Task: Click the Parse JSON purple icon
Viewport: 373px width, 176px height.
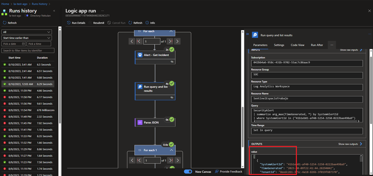Action: click(140, 123)
